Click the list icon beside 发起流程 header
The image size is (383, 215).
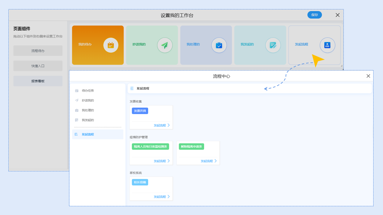pos(132,88)
